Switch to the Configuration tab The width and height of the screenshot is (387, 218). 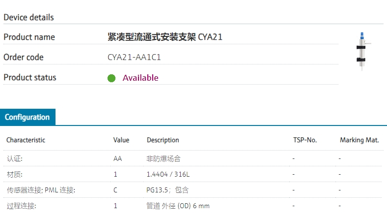coord(28,117)
